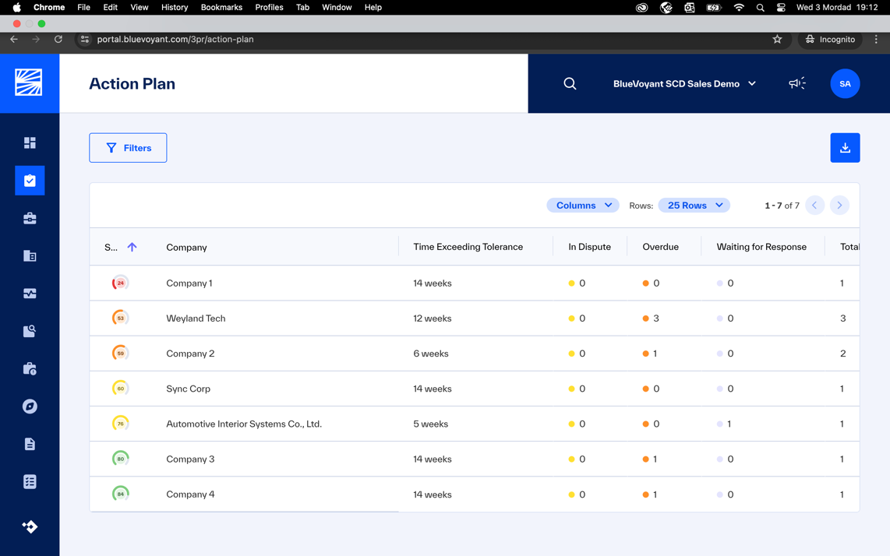View site information icon in address bar

click(85, 39)
